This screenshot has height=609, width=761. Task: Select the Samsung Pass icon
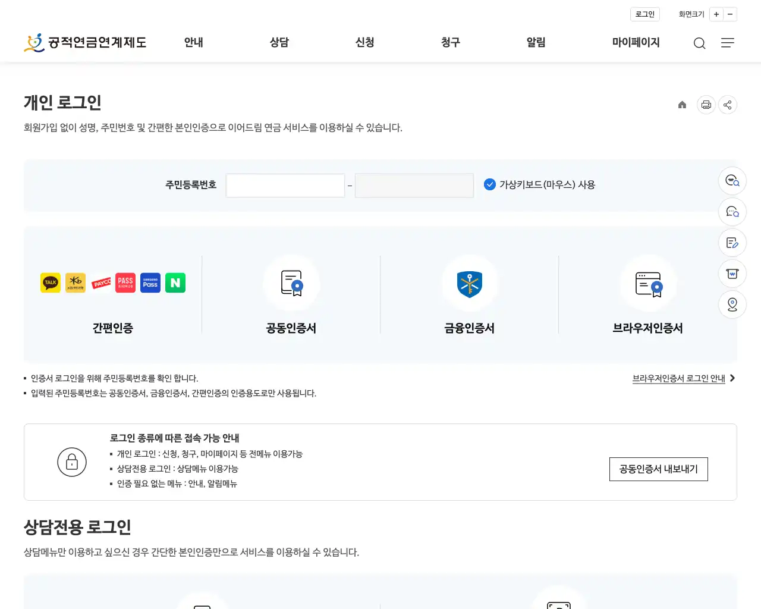coord(150,282)
